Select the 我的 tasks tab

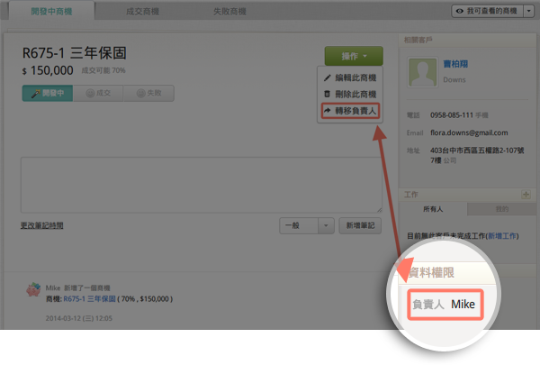502,209
